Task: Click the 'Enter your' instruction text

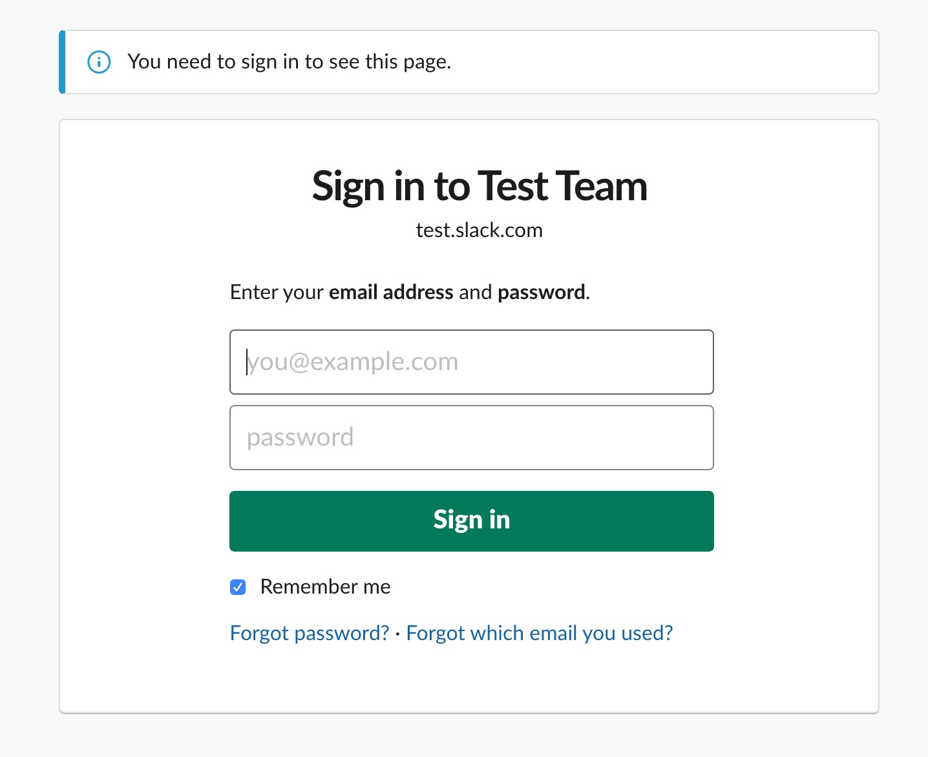Action: (277, 293)
